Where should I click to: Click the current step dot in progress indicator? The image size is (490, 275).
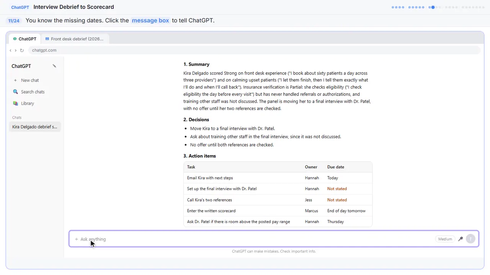433,7
